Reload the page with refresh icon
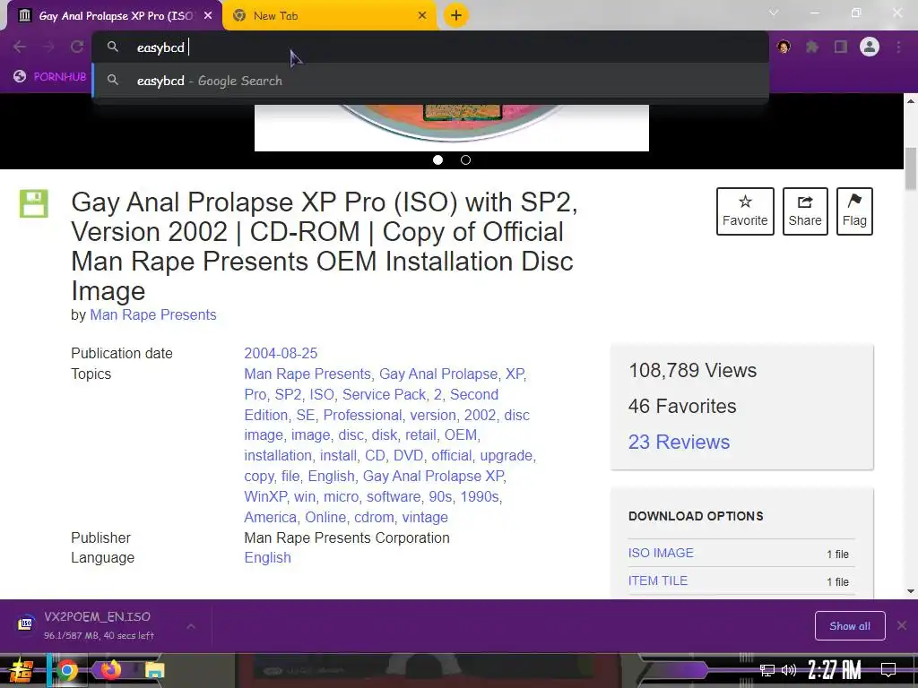918x688 pixels. pos(77,47)
